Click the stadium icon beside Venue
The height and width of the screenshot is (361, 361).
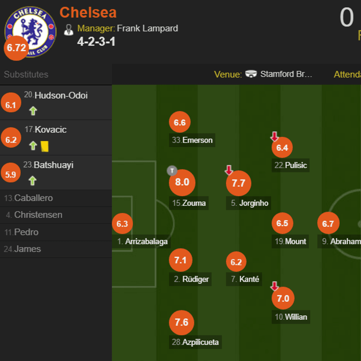(251, 74)
